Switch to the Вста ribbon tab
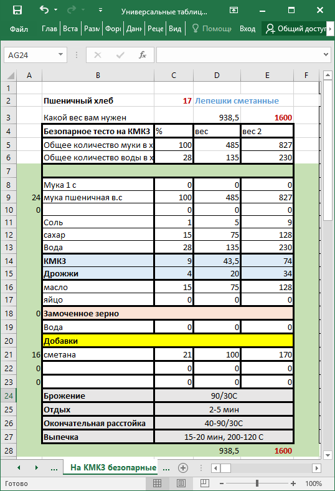The height and width of the screenshot is (491, 335). [x=70, y=29]
